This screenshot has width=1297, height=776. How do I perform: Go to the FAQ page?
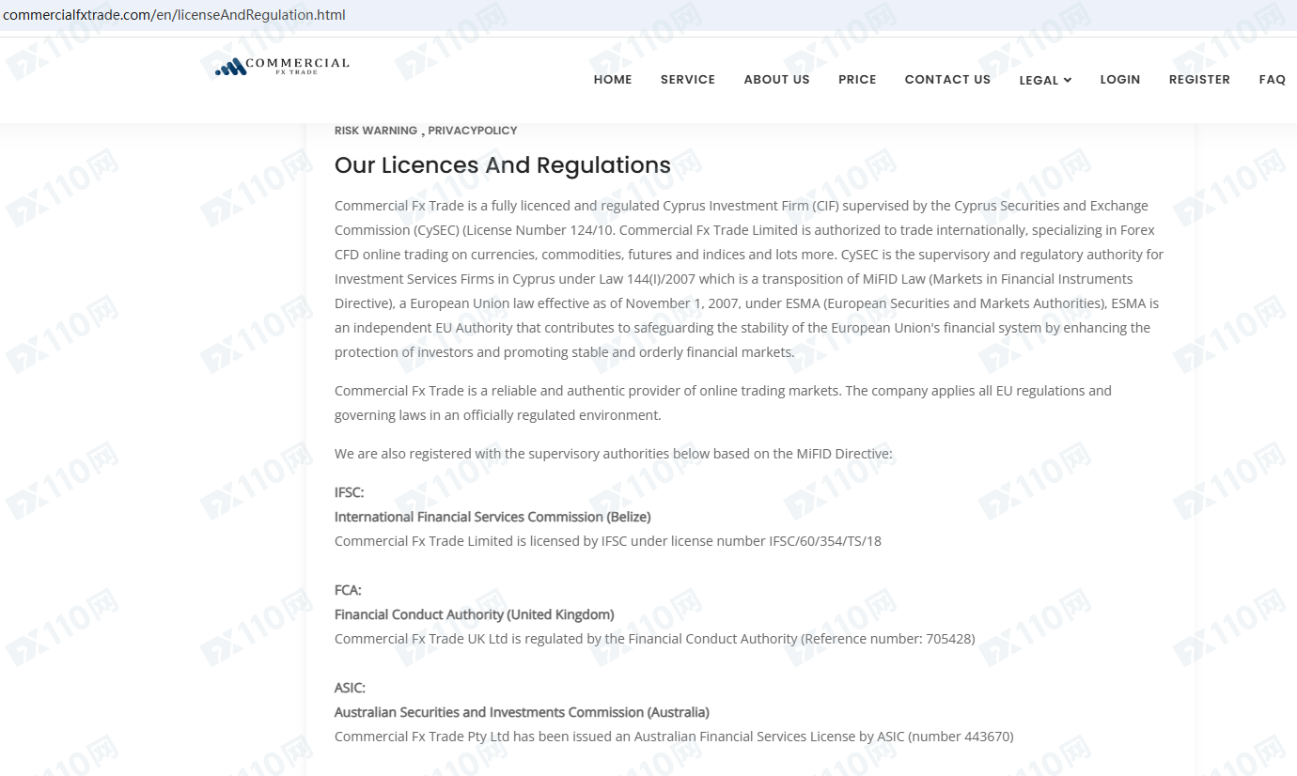coord(1273,80)
